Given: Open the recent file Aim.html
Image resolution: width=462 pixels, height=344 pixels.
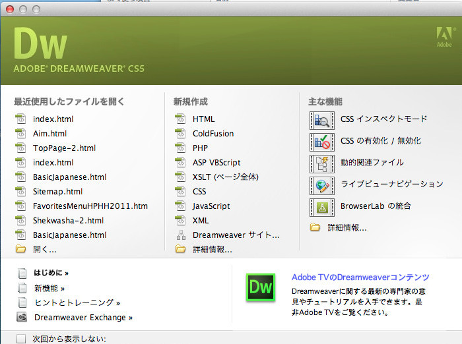Looking at the screenshot, I should [49, 134].
